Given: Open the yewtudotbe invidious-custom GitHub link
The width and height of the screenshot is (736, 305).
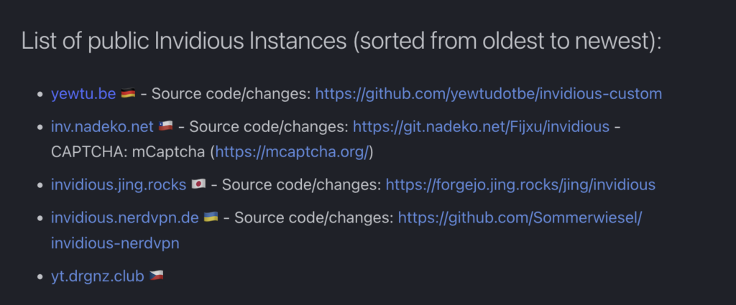Looking at the screenshot, I should pyautogui.click(x=489, y=94).
